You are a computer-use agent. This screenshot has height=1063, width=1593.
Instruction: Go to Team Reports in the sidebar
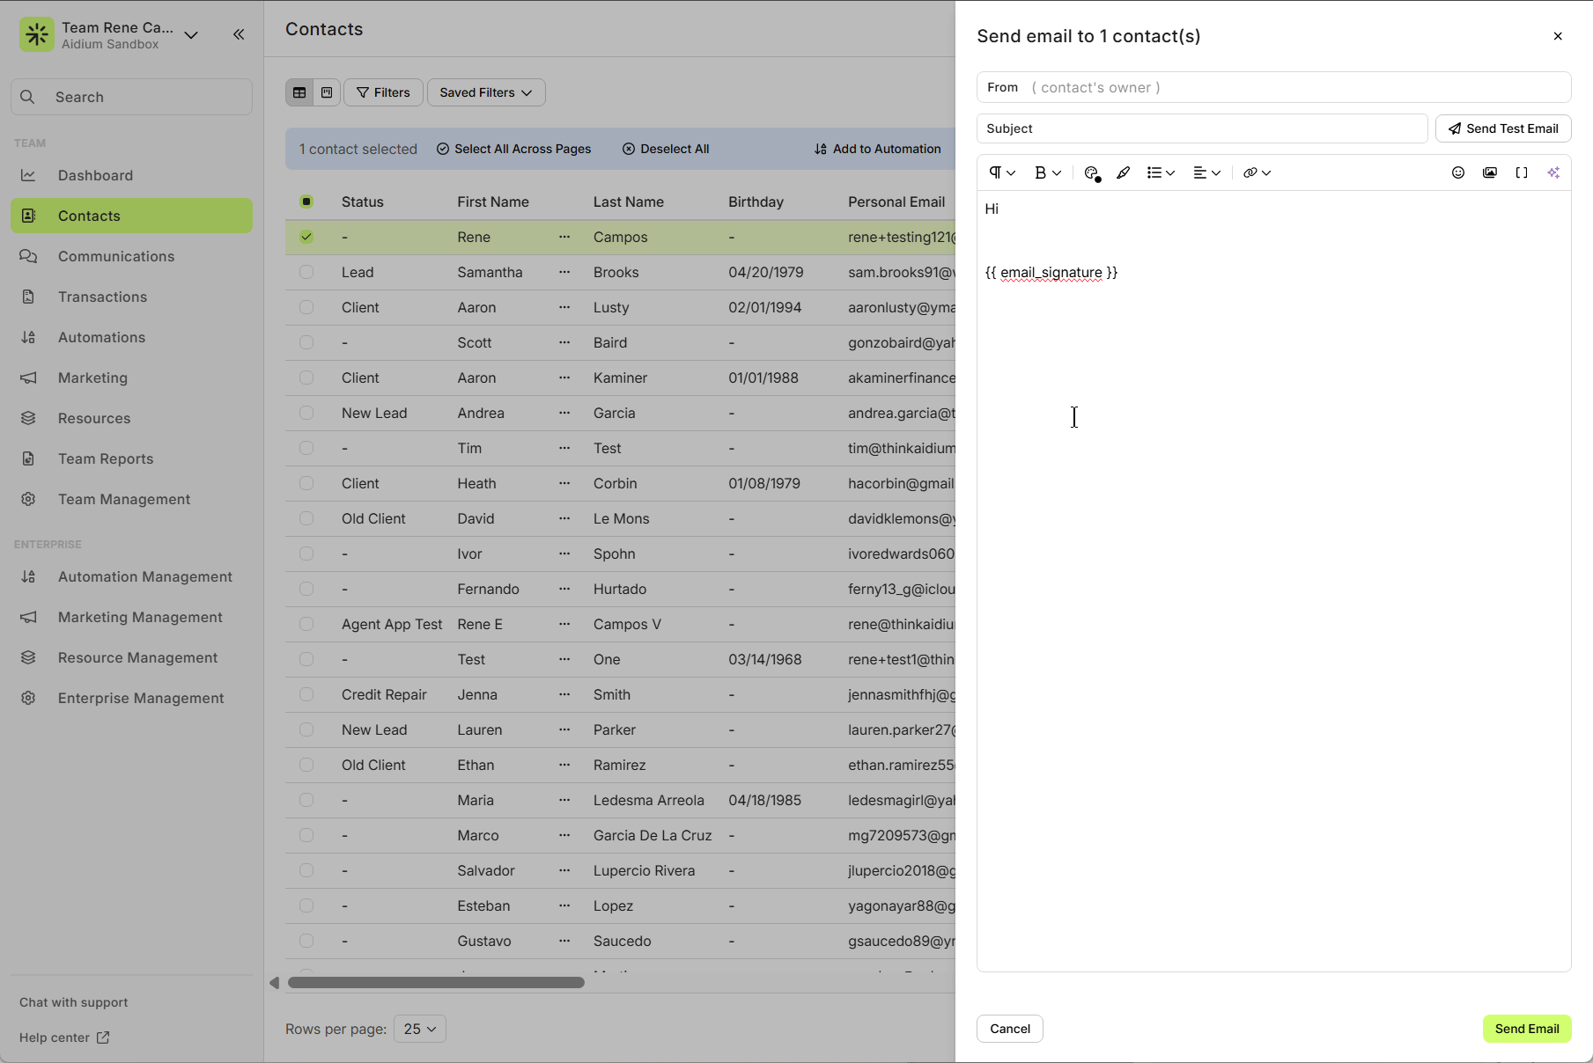point(105,458)
